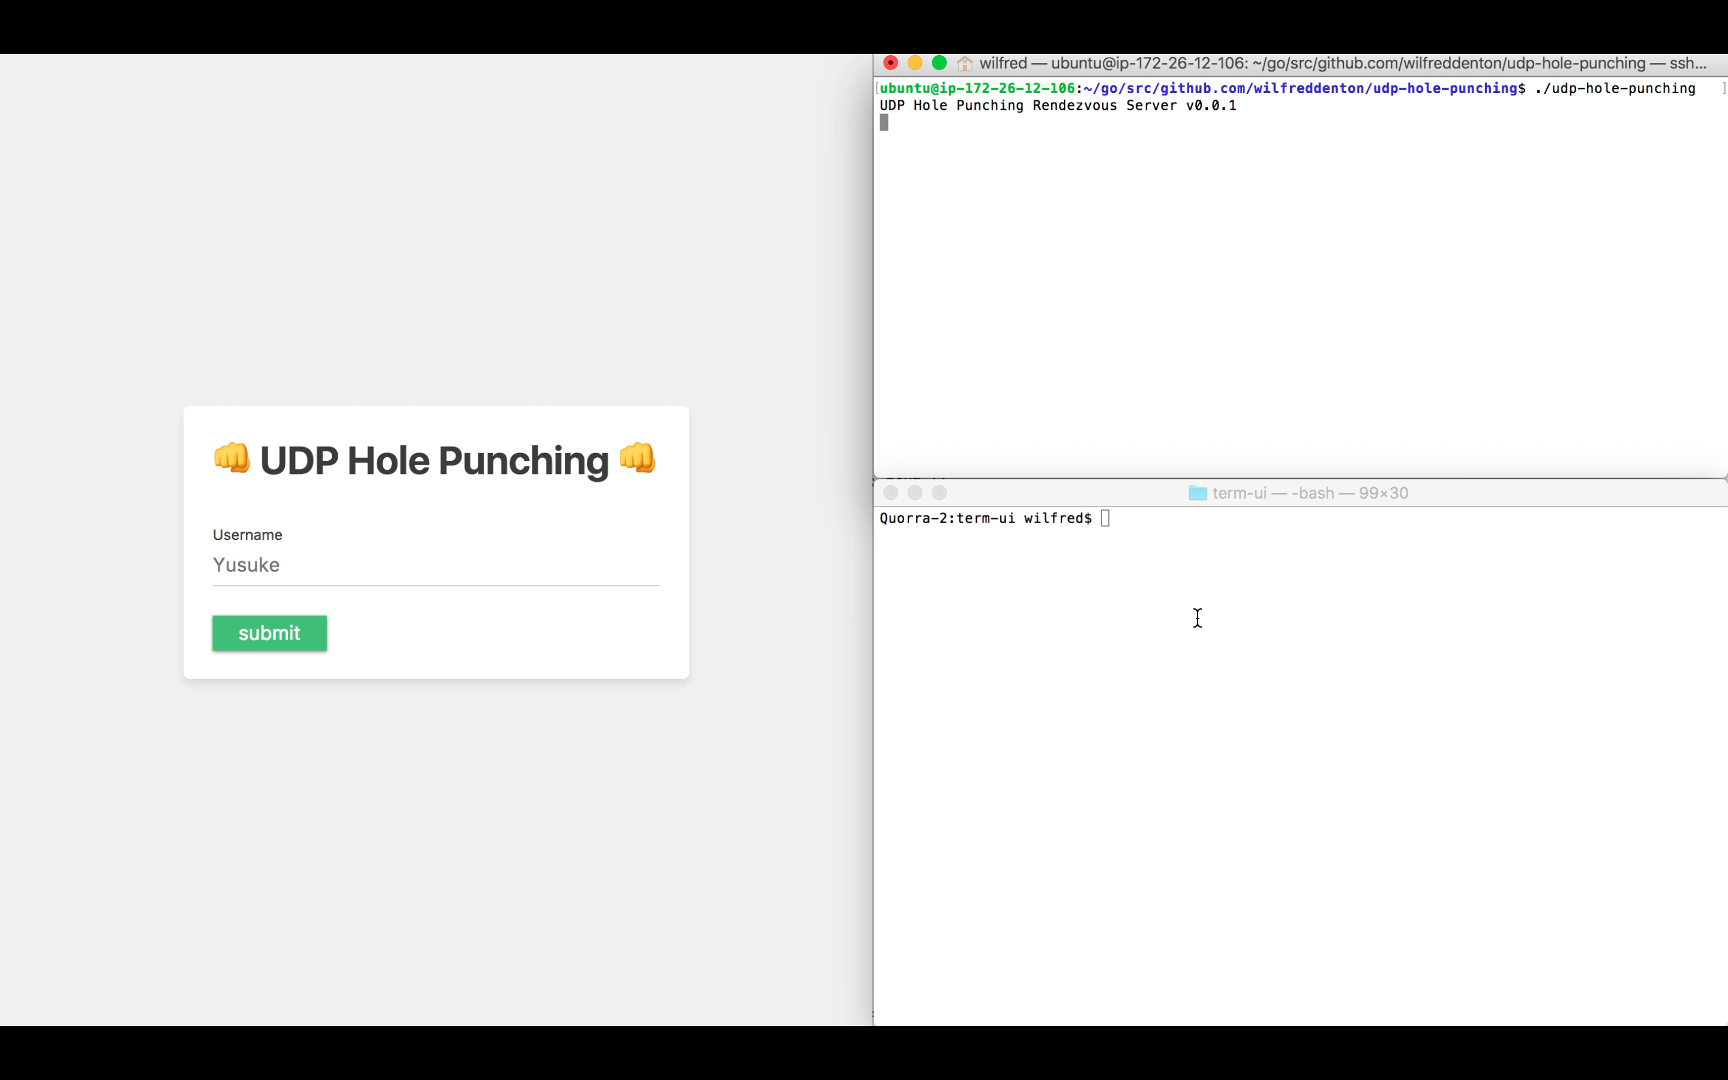Click the folder icon in term-ui title bar
The height and width of the screenshot is (1080, 1728).
tap(1198, 493)
